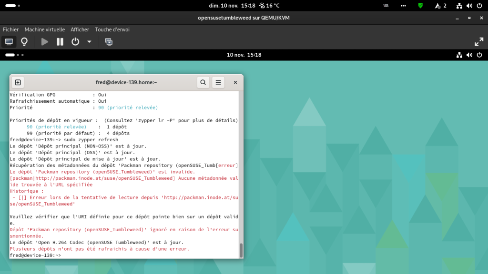Open the Machine virtuelle menu
Viewport: 488px width, 274px height.
click(x=45, y=29)
